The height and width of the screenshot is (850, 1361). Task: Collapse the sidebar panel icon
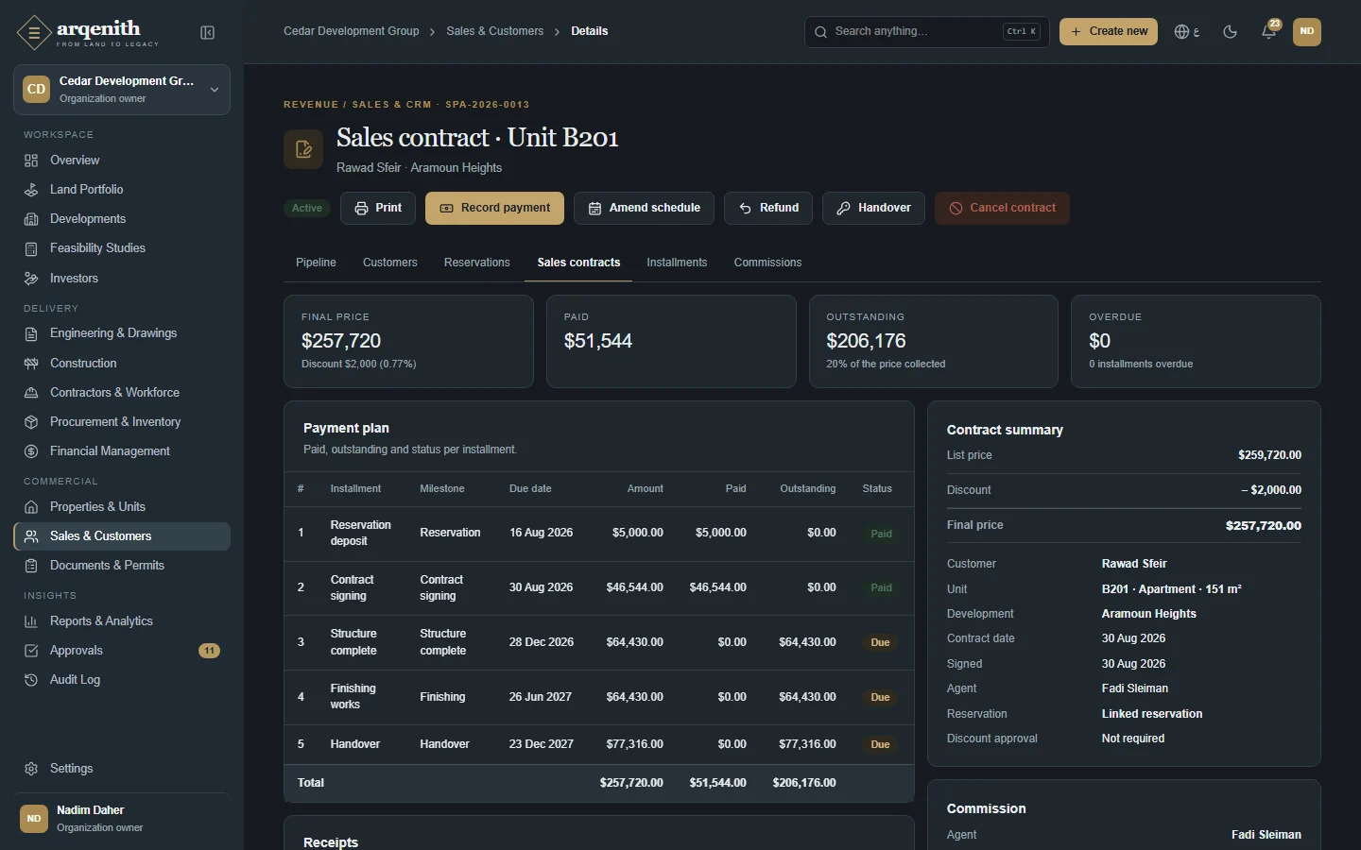[208, 33]
